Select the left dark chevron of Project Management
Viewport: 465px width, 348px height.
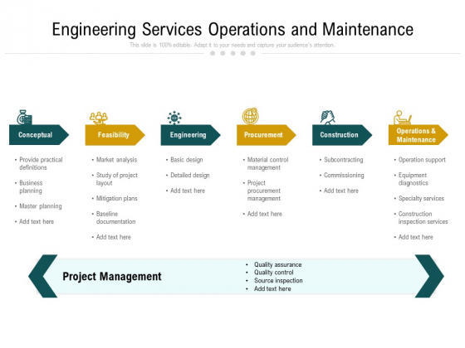pyautogui.click(x=43, y=276)
